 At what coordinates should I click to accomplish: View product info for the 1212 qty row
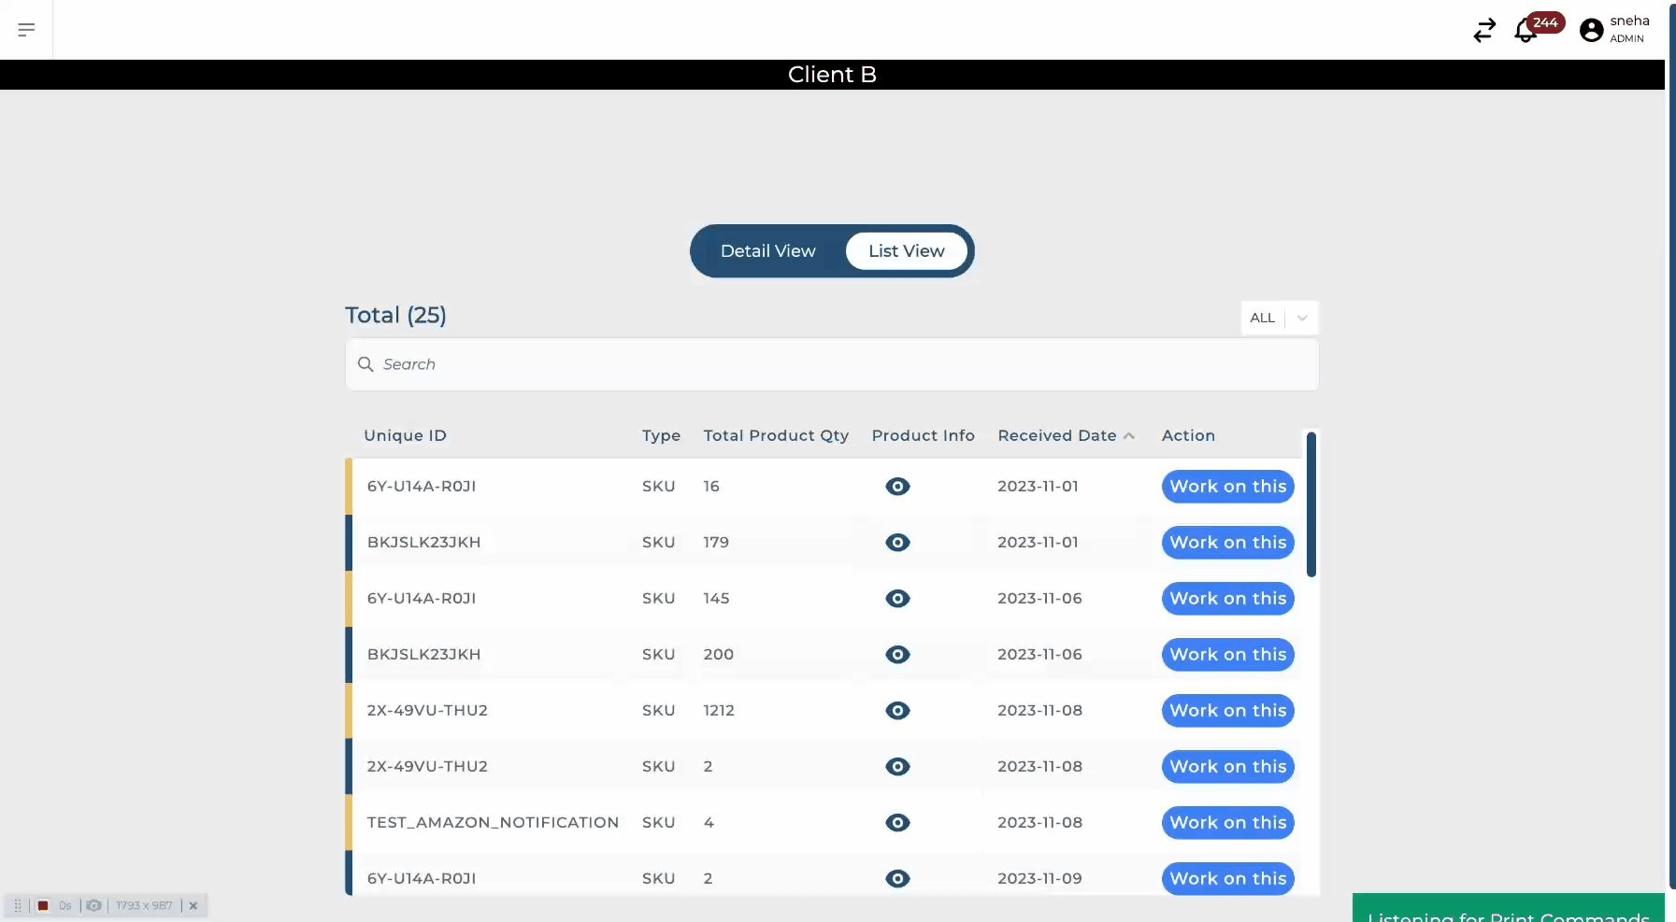897,711
